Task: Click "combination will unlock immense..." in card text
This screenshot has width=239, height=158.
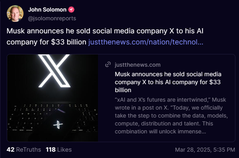Action: (161, 131)
